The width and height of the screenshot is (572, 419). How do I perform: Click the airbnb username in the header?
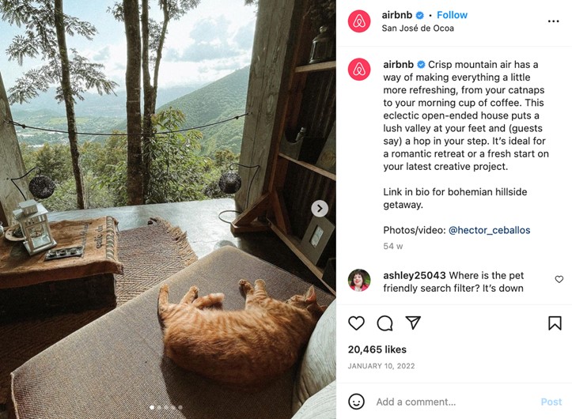click(x=398, y=15)
